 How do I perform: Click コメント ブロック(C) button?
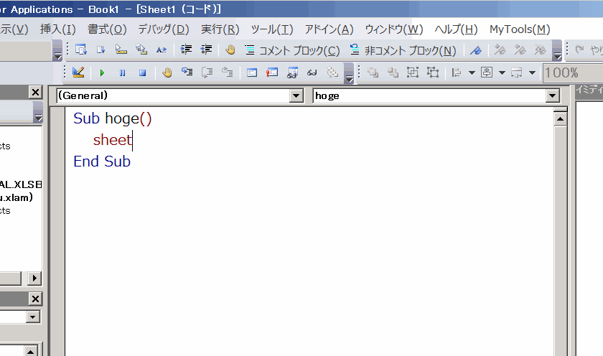click(293, 50)
